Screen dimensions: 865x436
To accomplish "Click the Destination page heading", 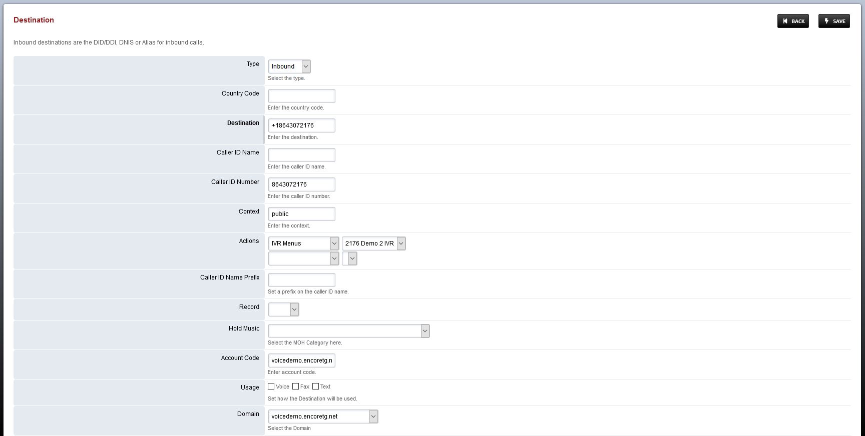I will tap(34, 20).
